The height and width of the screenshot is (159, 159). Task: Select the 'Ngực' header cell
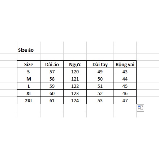coord(75,64)
